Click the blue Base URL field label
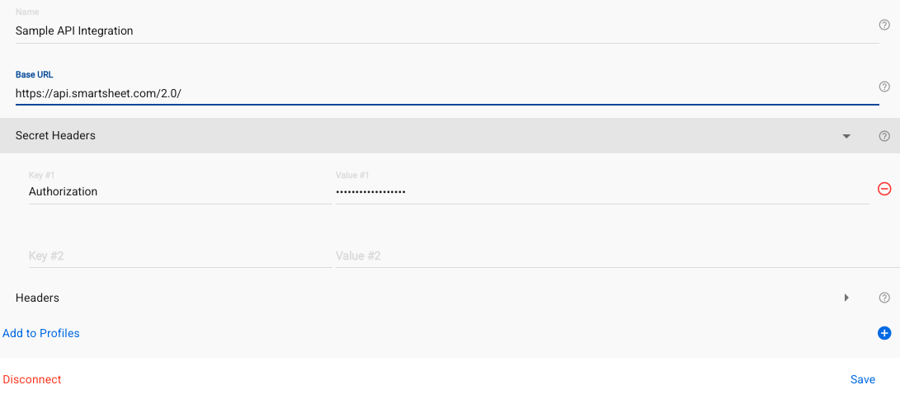 pyautogui.click(x=34, y=74)
